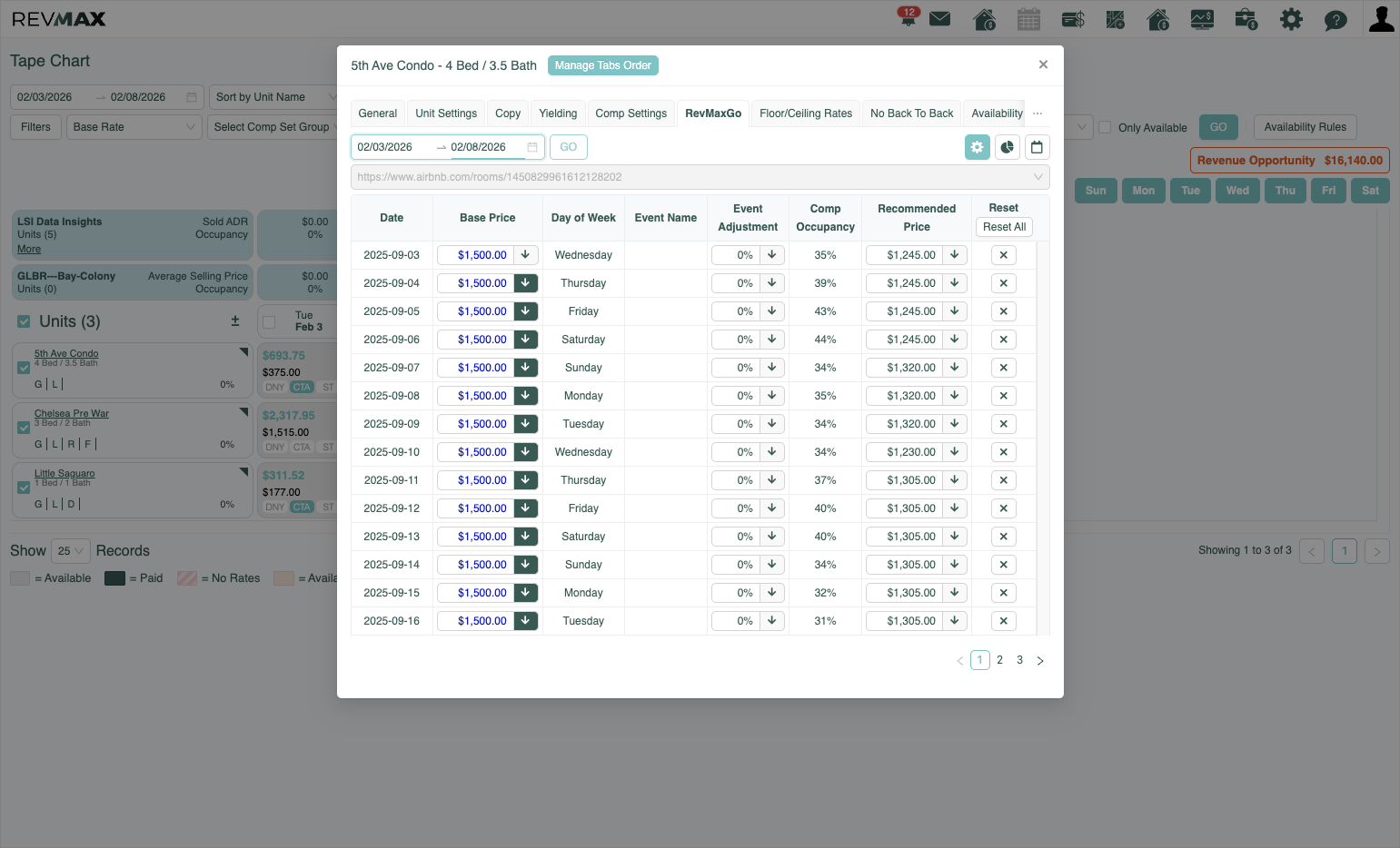Click the Reset All button
This screenshot has height=848, width=1400.
[1004, 227]
